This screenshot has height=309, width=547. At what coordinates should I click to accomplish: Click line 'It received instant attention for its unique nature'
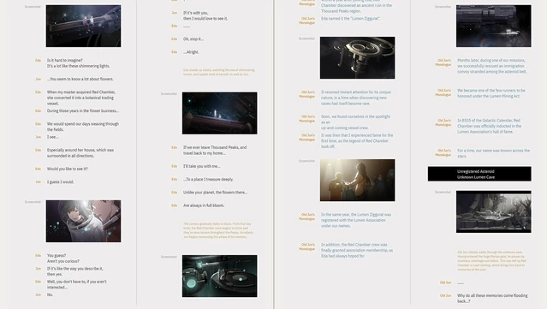356,98
